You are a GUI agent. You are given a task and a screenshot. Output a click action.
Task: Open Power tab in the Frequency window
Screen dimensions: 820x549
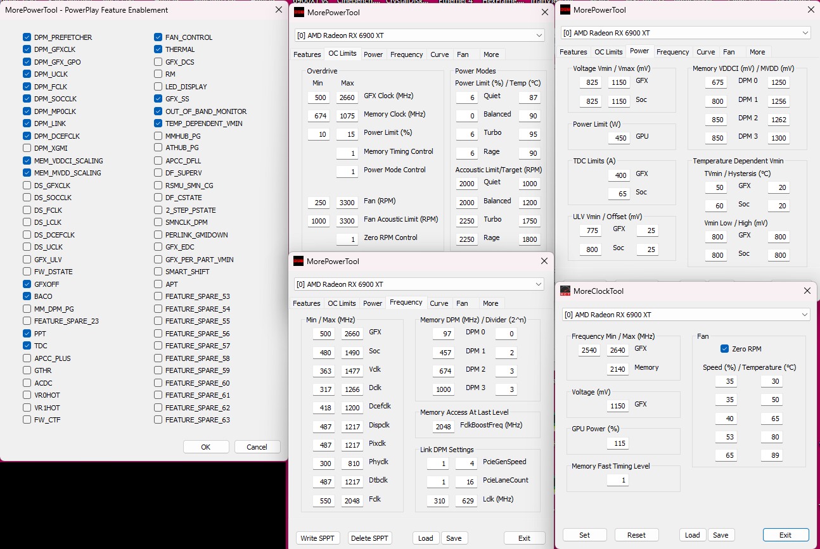click(373, 303)
